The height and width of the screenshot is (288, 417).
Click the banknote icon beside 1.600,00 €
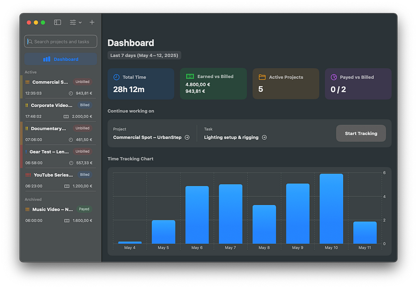coord(67,221)
